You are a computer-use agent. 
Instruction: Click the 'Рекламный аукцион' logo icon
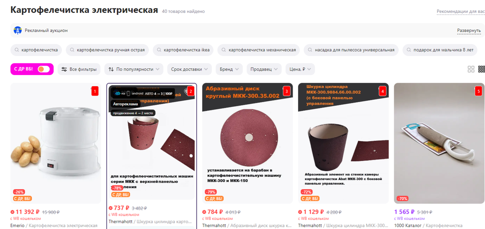coord(17,30)
